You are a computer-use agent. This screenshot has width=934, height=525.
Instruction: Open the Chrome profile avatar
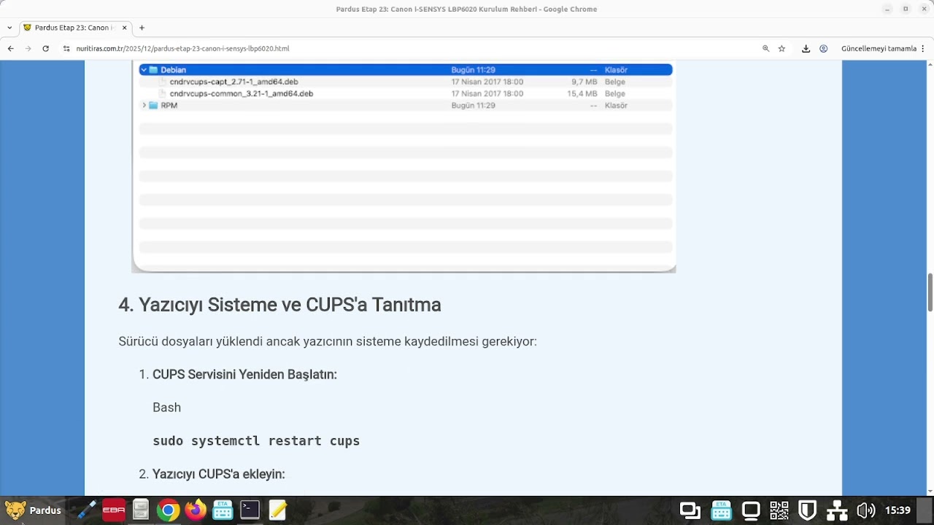[823, 48]
